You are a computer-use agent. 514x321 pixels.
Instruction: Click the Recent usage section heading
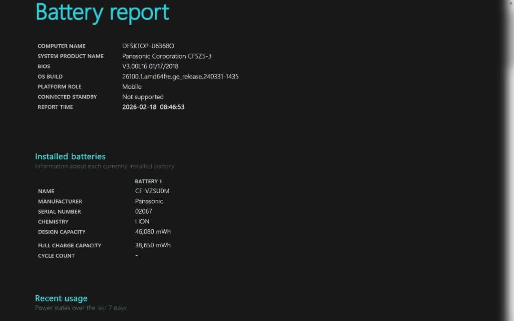pyautogui.click(x=61, y=299)
